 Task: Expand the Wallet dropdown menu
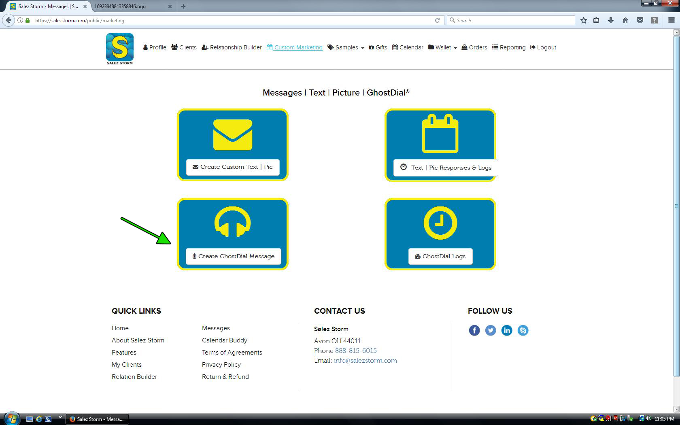coord(443,47)
